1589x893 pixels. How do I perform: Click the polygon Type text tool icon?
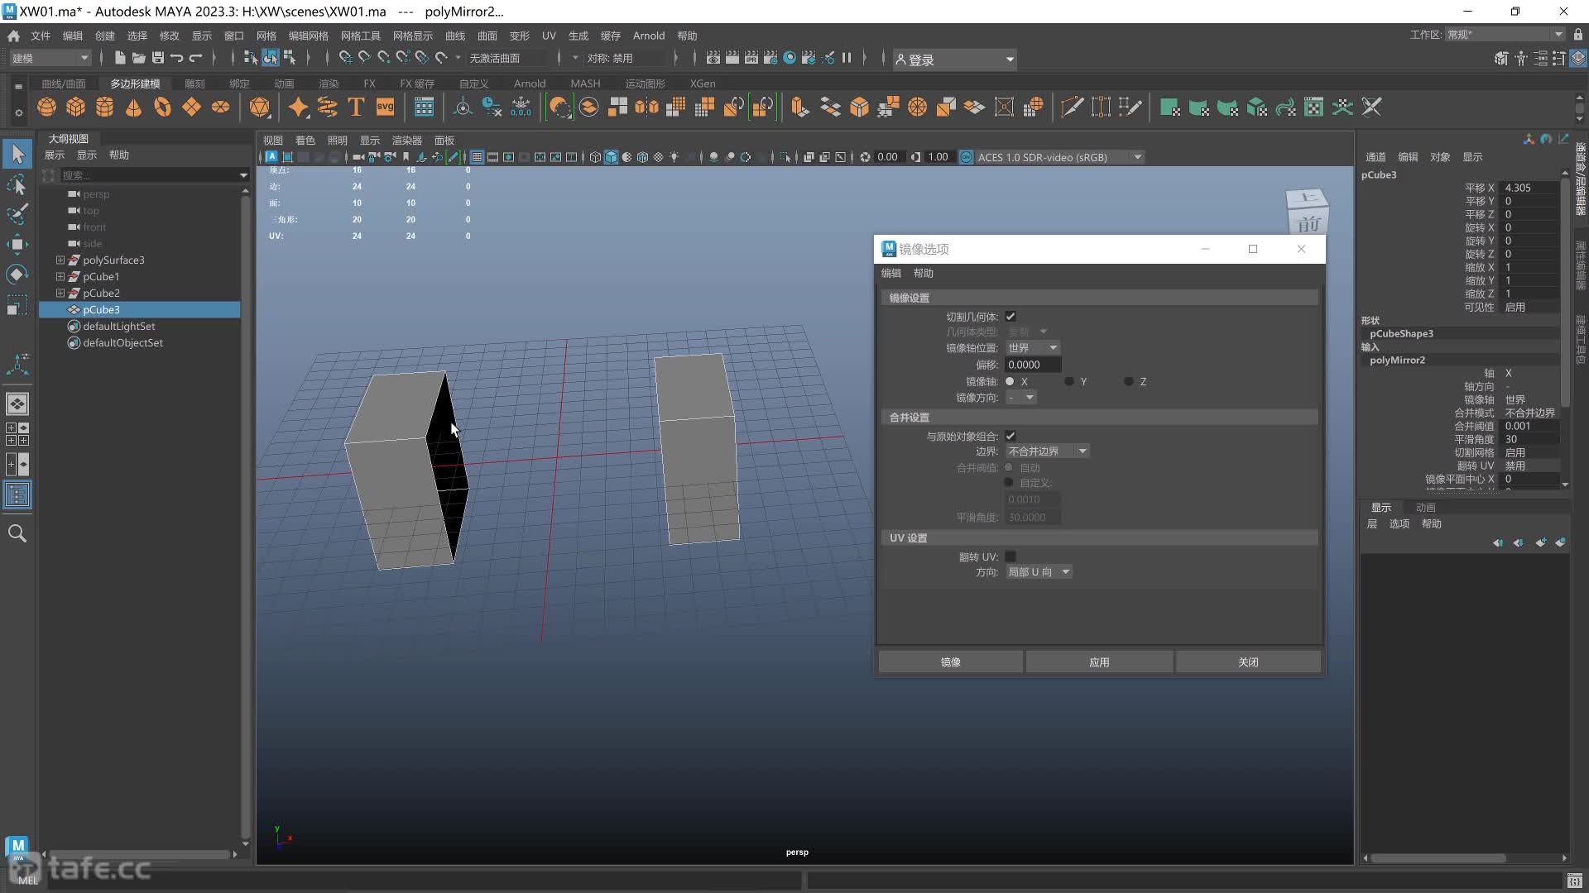(356, 107)
